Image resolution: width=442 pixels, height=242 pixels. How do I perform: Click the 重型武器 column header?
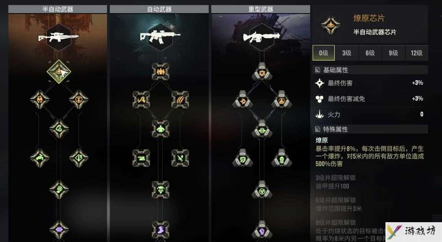pyautogui.click(x=261, y=9)
